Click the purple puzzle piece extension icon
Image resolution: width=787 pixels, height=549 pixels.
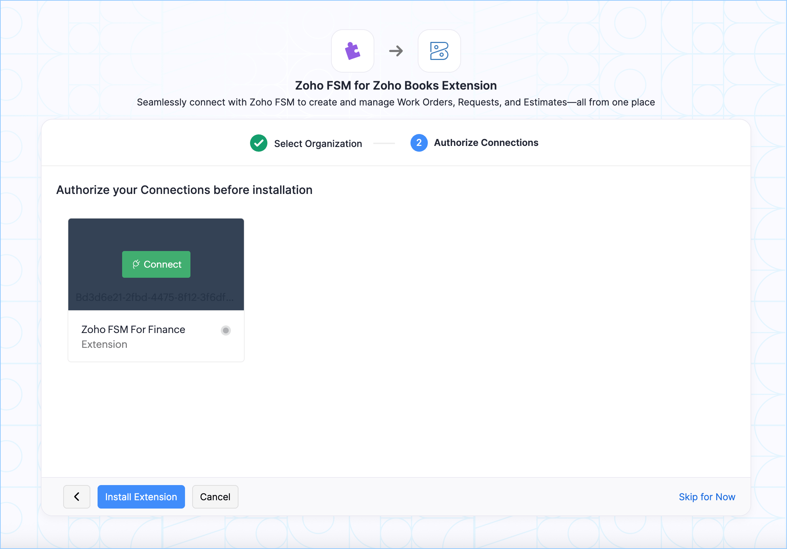point(352,51)
